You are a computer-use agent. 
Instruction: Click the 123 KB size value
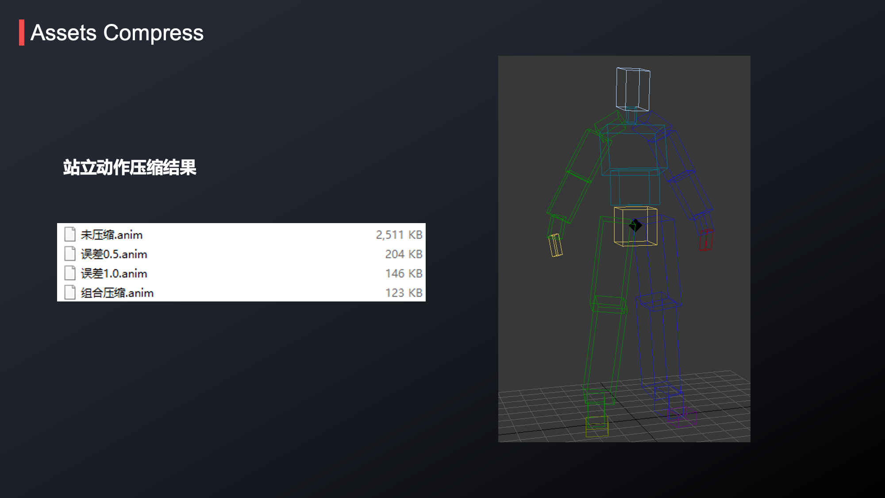click(404, 293)
